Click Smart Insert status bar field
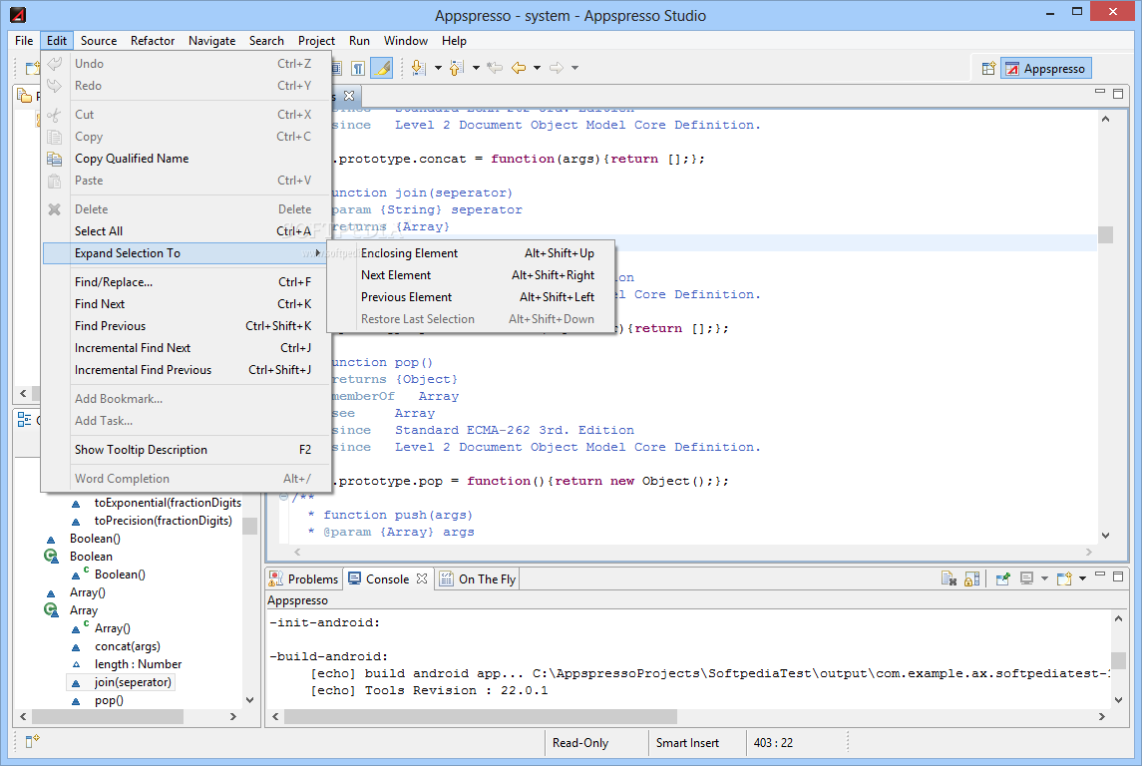The height and width of the screenshot is (766, 1142). tap(687, 743)
